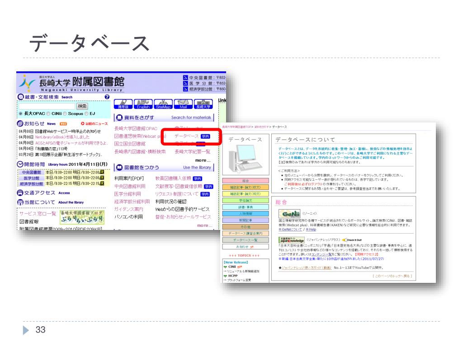The height and width of the screenshot is (347, 463).
Task: Open the 新聞記事 category
Action: (x=246, y=220)
